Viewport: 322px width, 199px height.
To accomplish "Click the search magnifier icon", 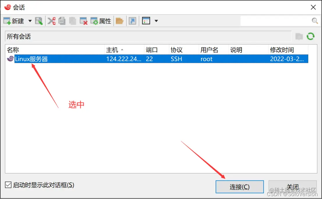I will click(x=315, y=21).
